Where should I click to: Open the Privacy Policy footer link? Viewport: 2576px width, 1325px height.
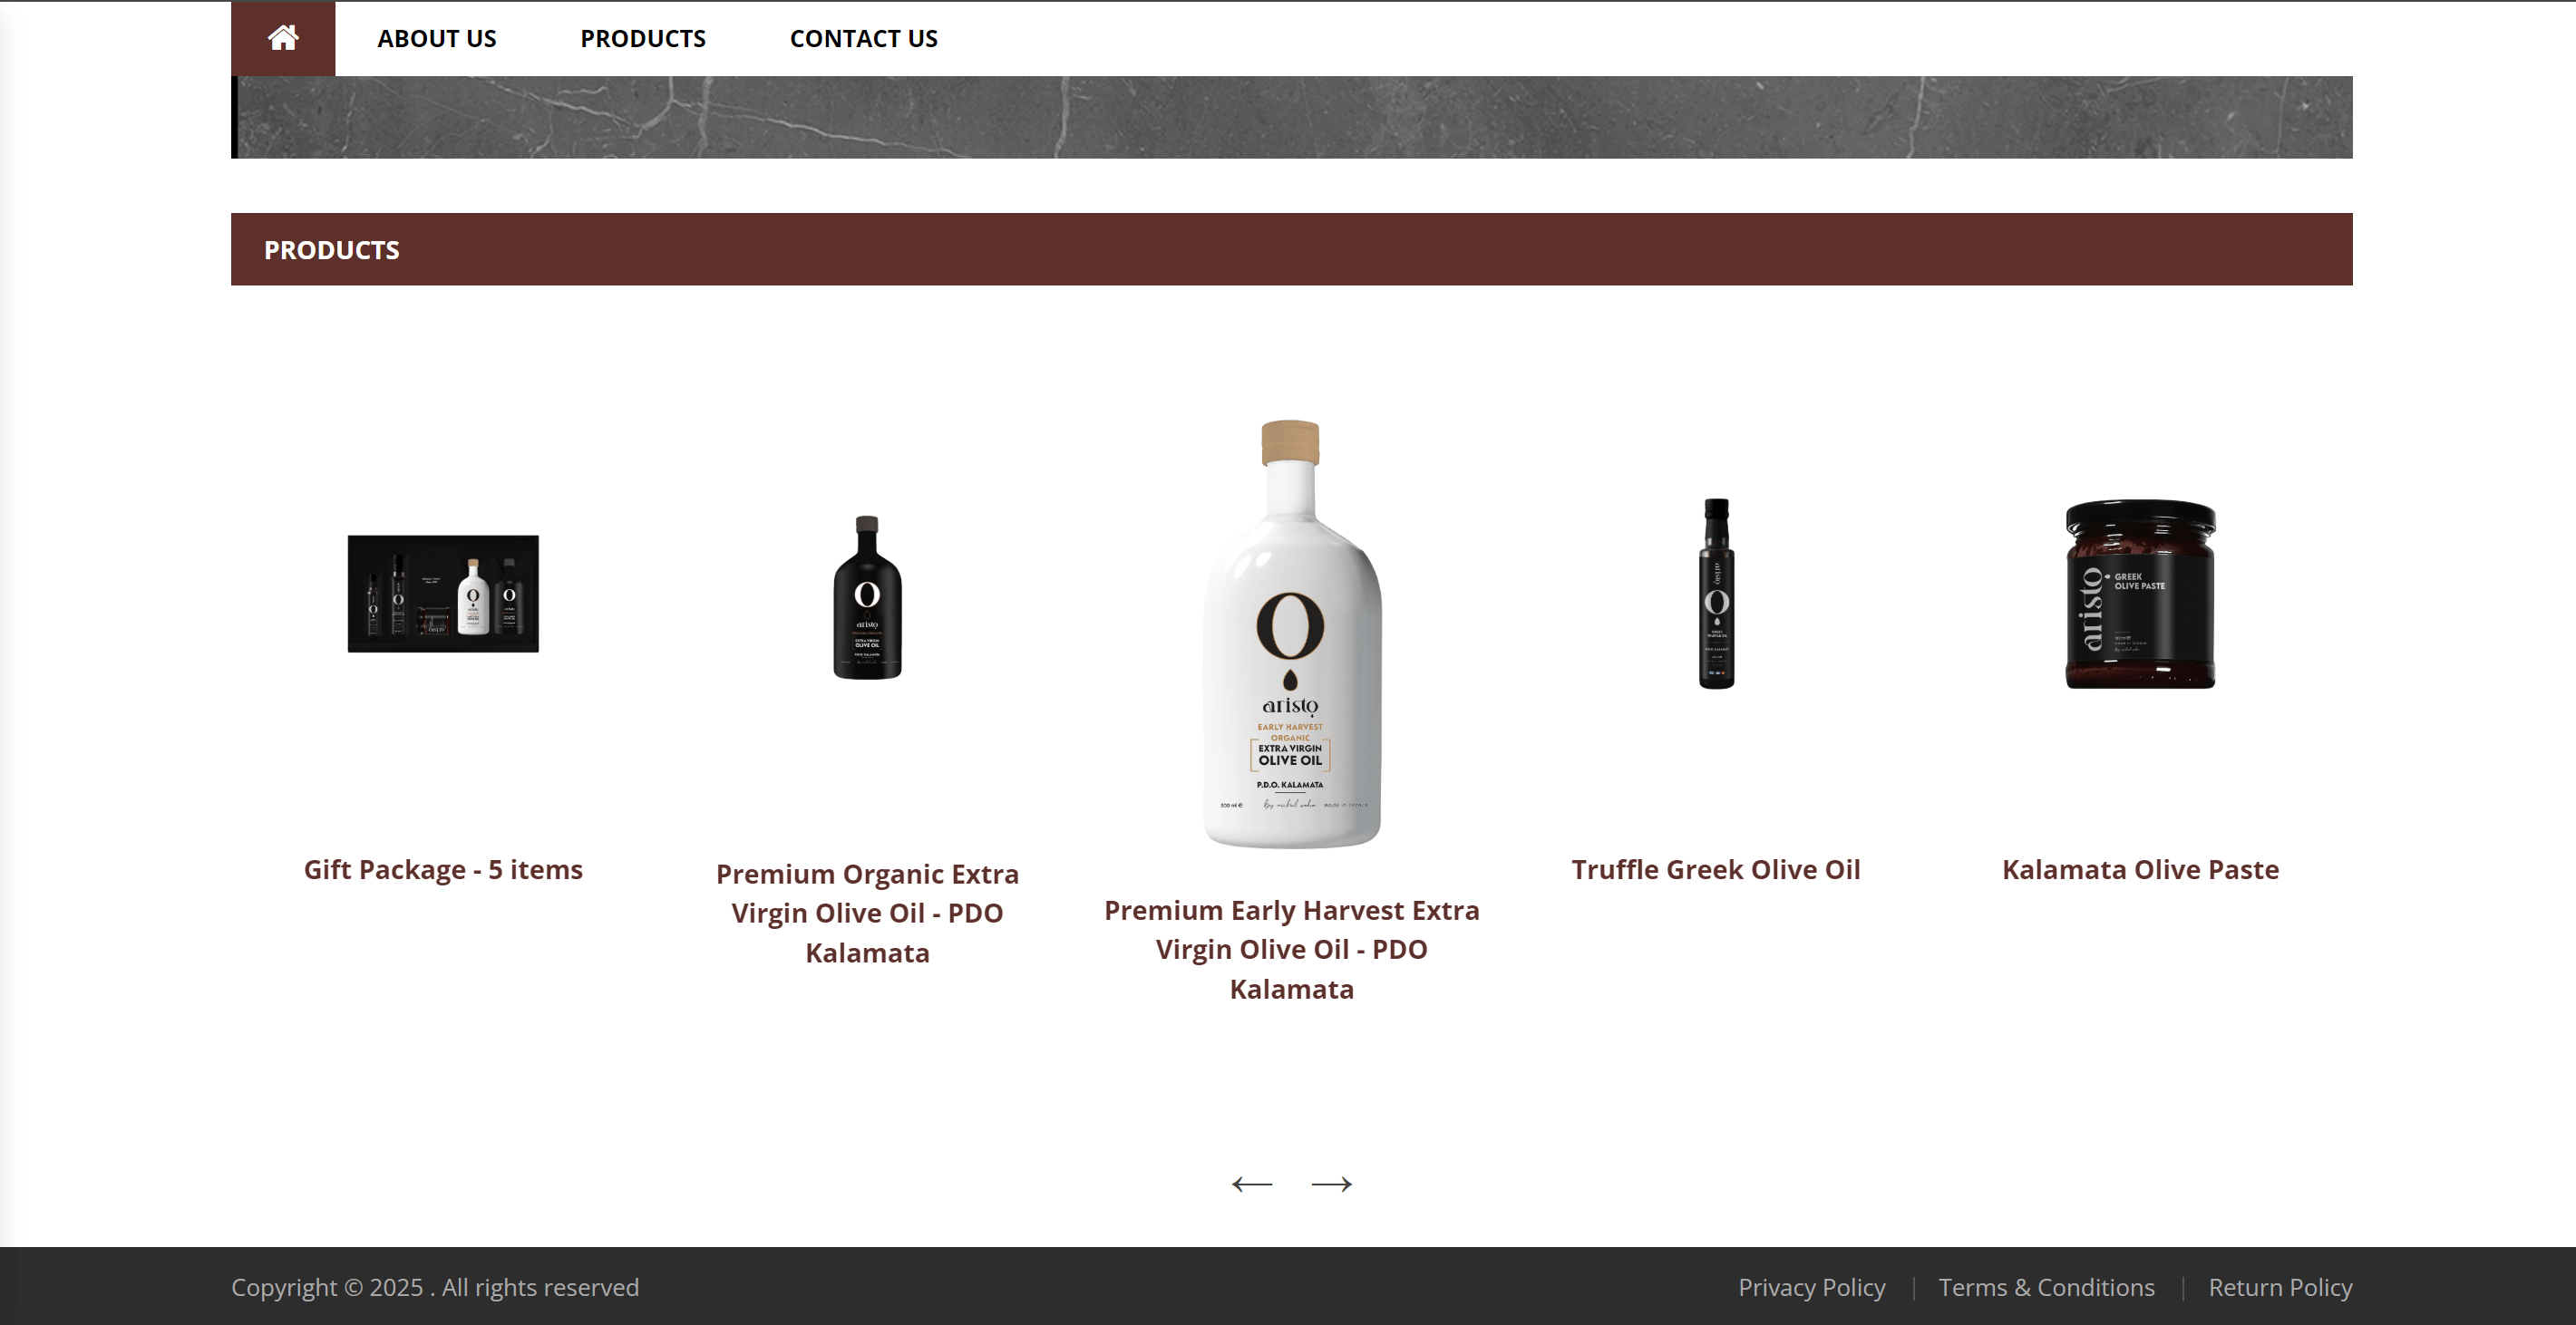coord(1811,1287)
